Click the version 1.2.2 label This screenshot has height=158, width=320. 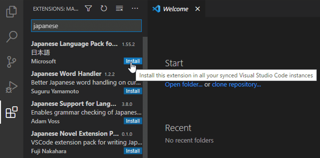(x=109, y=74)
